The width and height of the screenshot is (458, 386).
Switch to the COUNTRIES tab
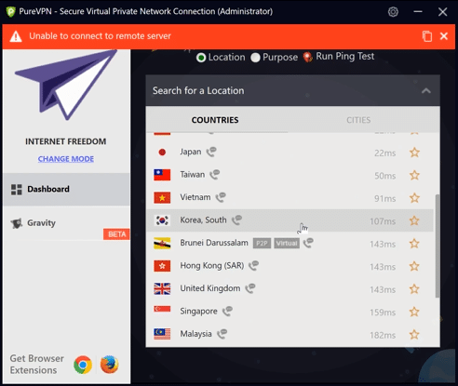[215, 120]
